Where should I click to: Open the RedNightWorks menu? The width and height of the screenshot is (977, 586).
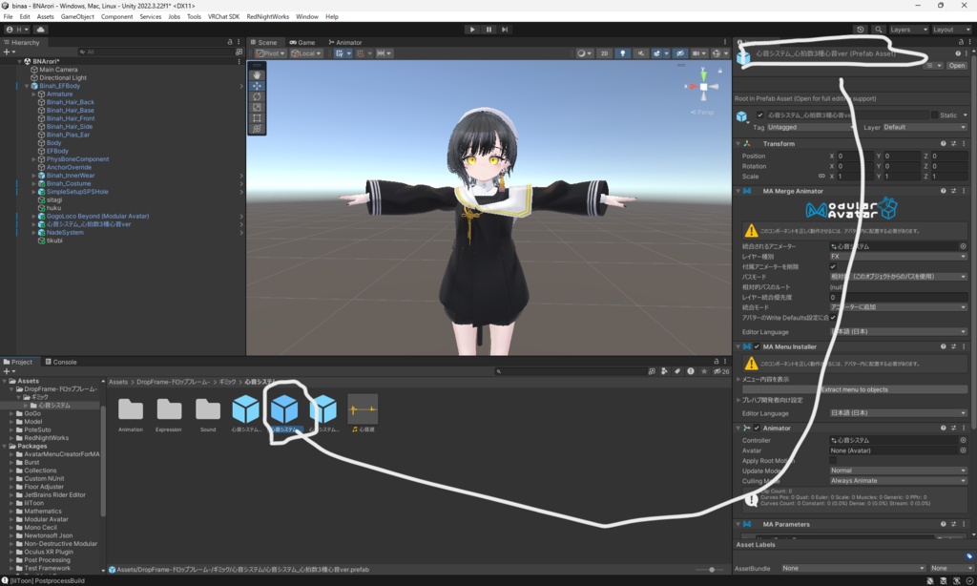tap(267, 17)
